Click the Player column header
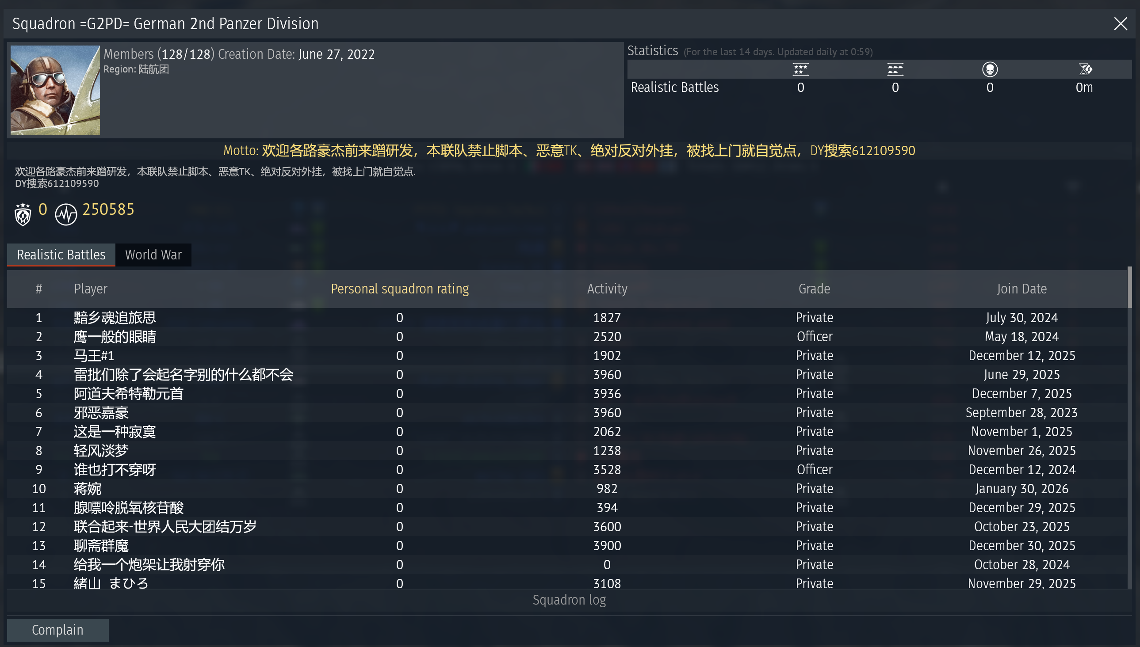Image resolution: width=1140 pixels, height=647 pixels. [91, 289]
